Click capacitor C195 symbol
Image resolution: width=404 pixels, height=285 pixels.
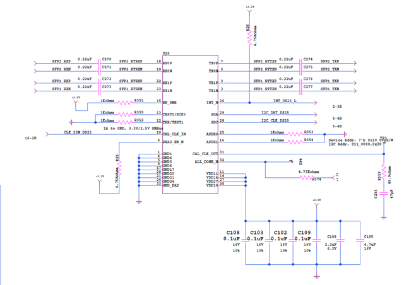pos(360,240)
